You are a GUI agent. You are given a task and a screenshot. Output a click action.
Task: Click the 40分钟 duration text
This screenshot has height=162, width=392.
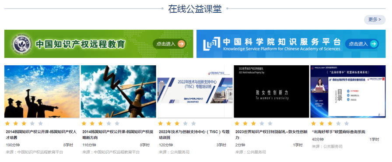coord(318,140)
